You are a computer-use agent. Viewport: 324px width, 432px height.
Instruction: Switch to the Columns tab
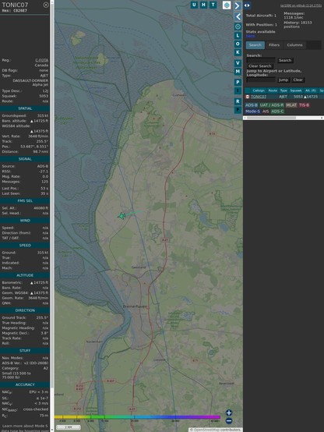[294, 45]
